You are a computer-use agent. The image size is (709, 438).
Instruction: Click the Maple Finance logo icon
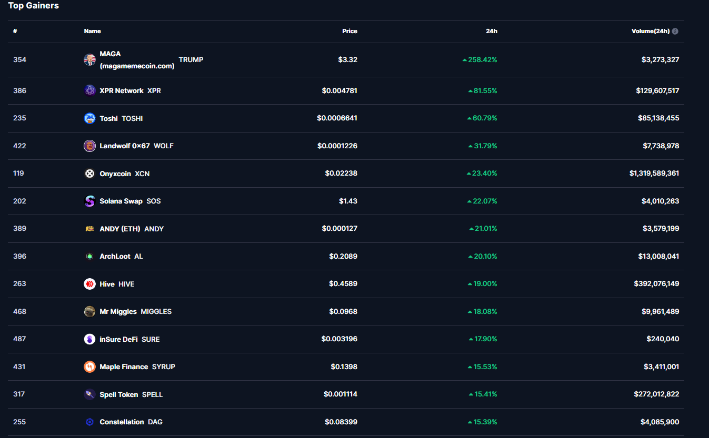click(x=89, y=366)
